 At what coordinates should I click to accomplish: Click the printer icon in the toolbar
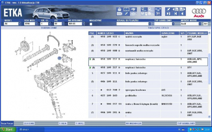(120, 10)
